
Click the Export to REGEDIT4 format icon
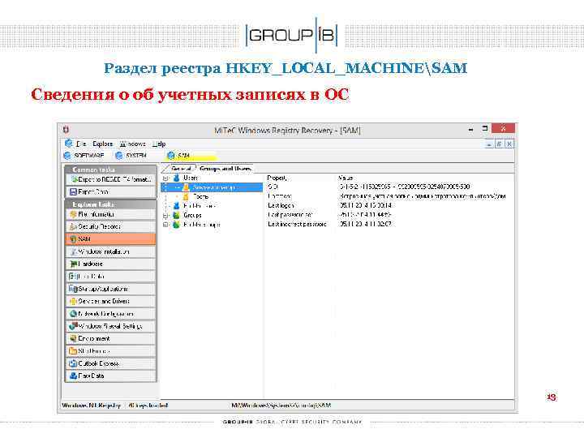tap(74, 179)
